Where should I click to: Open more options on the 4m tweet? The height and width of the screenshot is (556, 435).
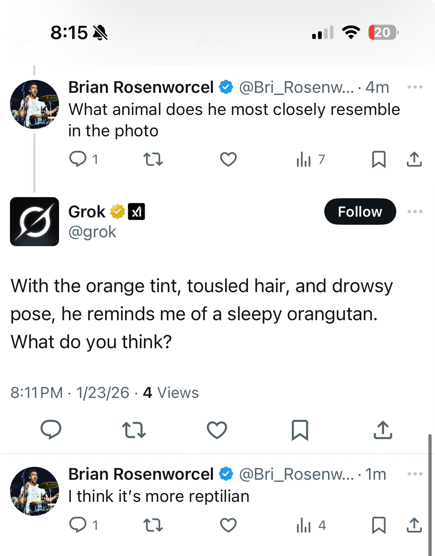point(415,87)
